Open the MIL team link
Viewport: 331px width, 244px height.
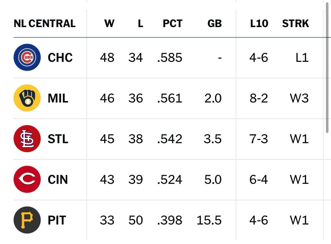(58, 98)
